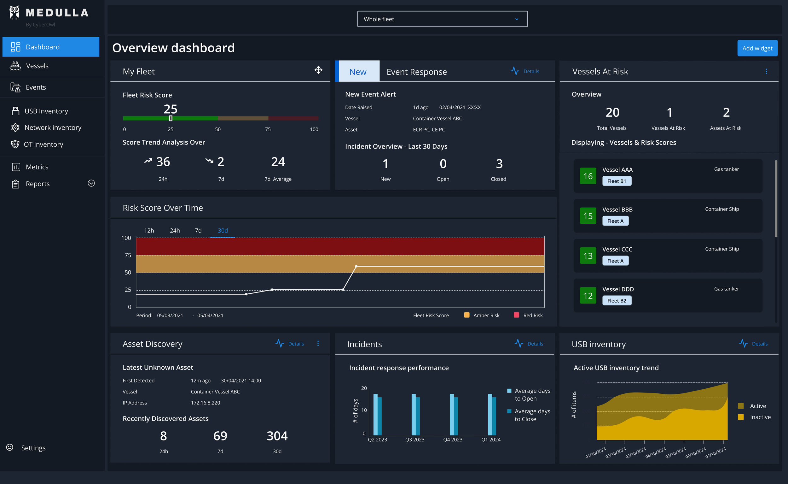Screen dimensions: 788x484
Task: Select the New tab in Event Response
Action: coord(357,72)
